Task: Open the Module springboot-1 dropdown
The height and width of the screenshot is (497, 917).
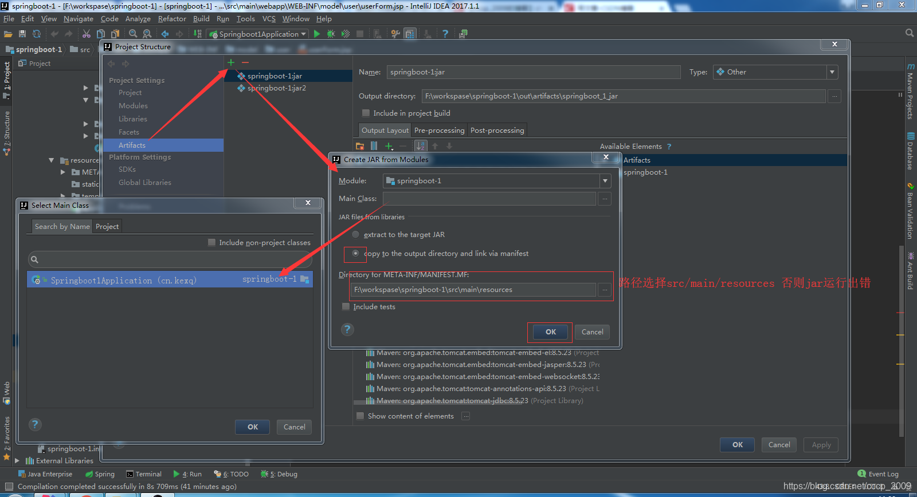Action: pos(605,181)
